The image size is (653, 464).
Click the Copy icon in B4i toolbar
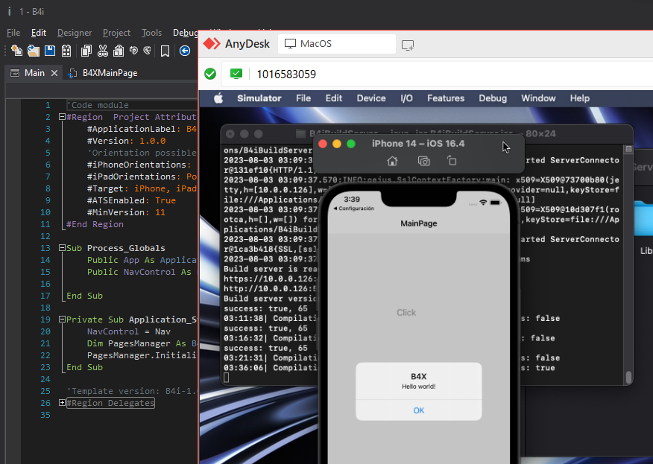click(x=86, y=51)
